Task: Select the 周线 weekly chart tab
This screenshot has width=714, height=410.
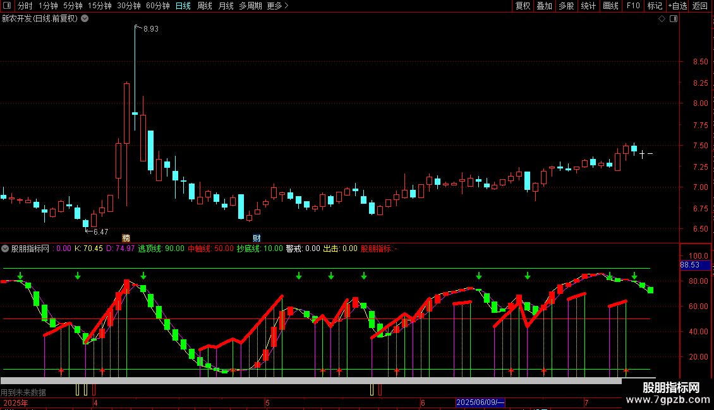Action: (205, 6)
